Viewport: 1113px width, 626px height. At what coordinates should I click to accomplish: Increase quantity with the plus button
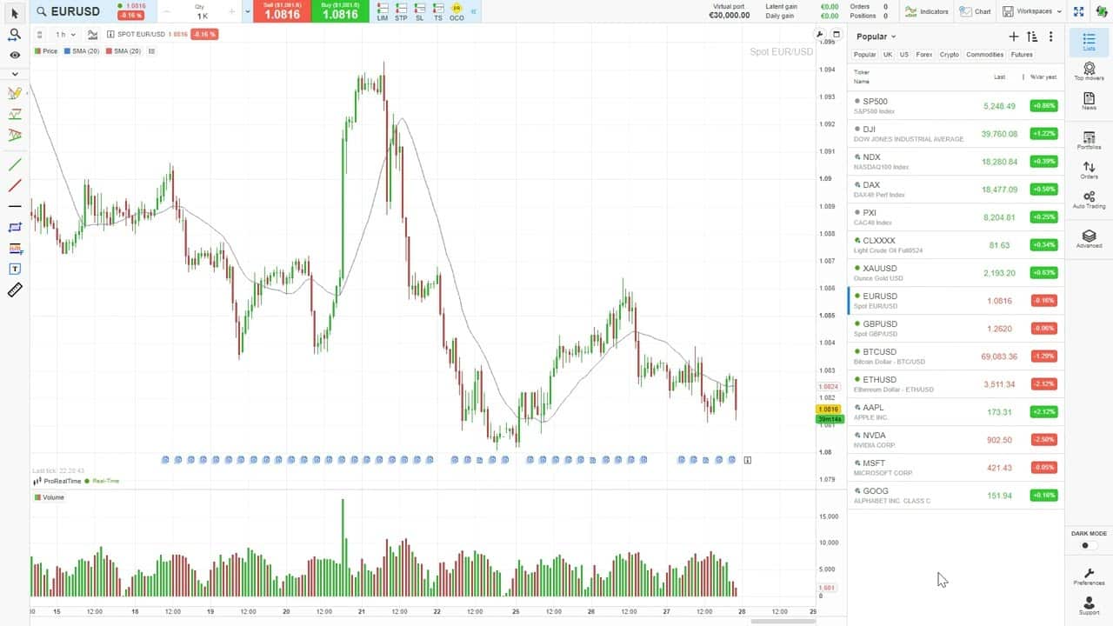click(x=232, y=11)
